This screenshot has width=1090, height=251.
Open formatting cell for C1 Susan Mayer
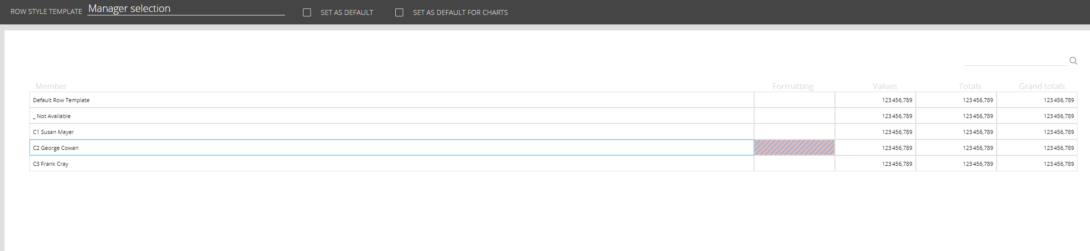794,132
